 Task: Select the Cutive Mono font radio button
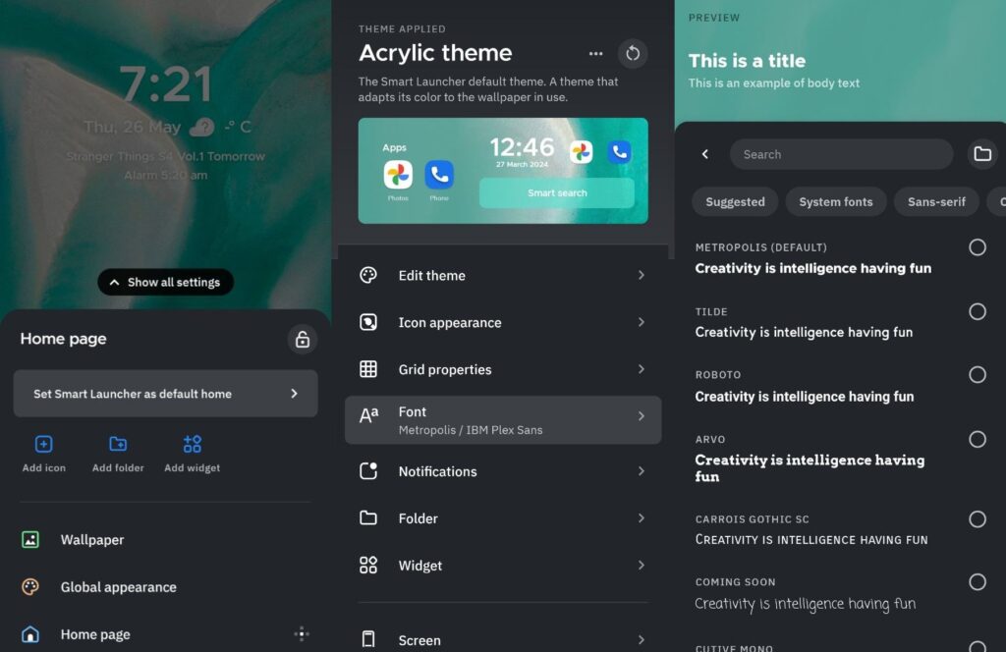[978, 646]
